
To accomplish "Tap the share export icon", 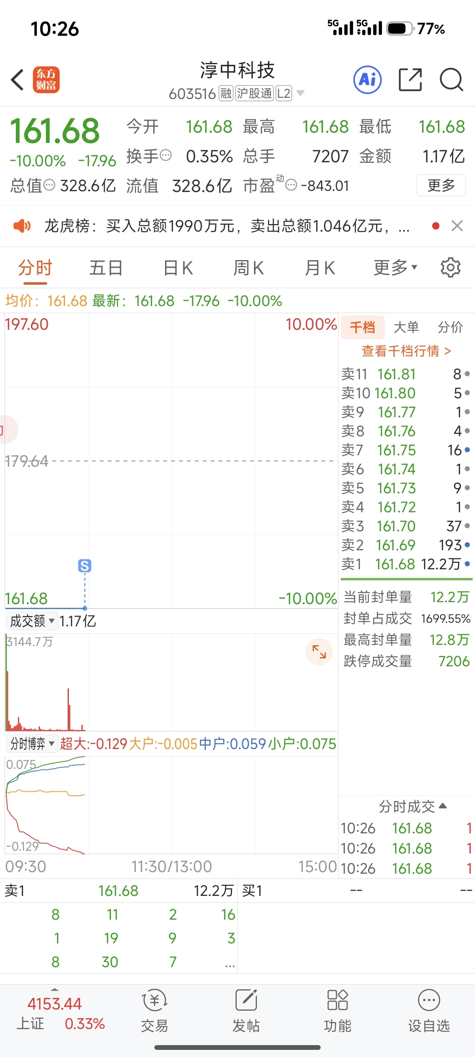I will pyautogui.click(x=410, y=80).
